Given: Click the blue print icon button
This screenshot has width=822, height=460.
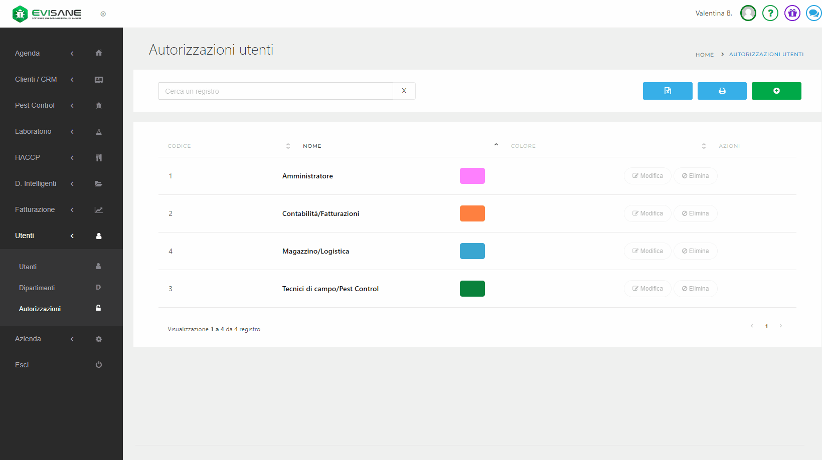Looking at the screenshot, I should (722, 91).
